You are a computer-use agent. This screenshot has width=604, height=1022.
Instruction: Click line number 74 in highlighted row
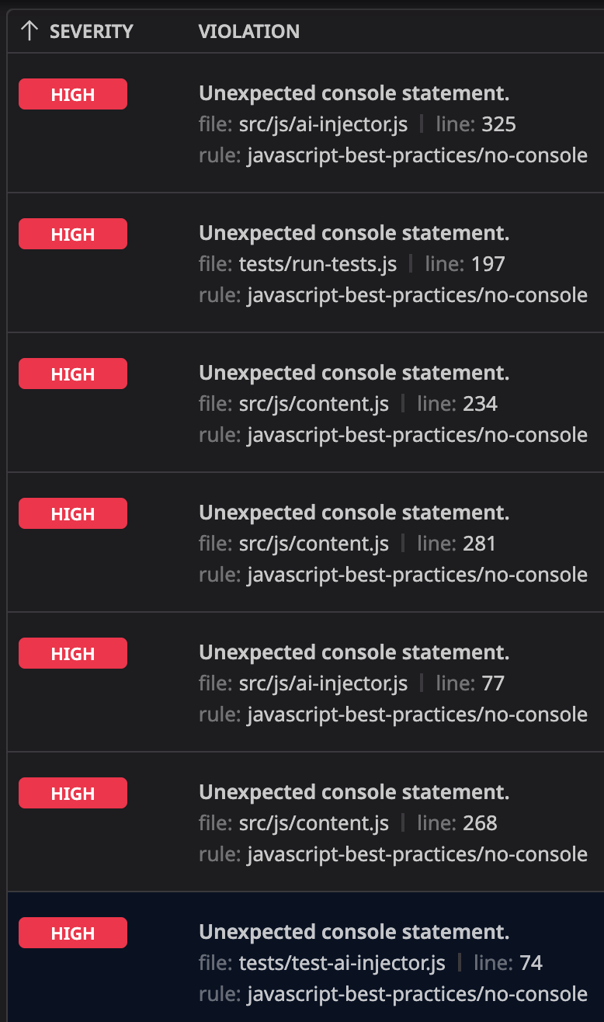tap(531, 963)
